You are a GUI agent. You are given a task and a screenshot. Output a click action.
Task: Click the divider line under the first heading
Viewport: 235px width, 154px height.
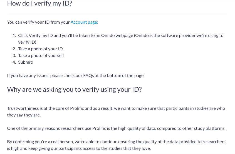117,14
